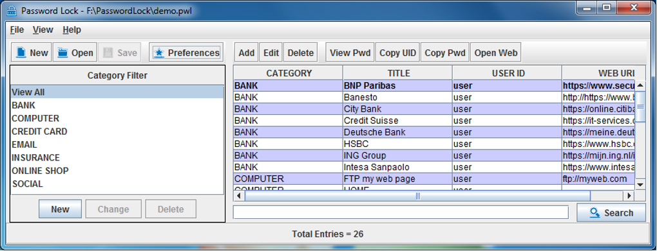Open the File menu

pos(17,30)
